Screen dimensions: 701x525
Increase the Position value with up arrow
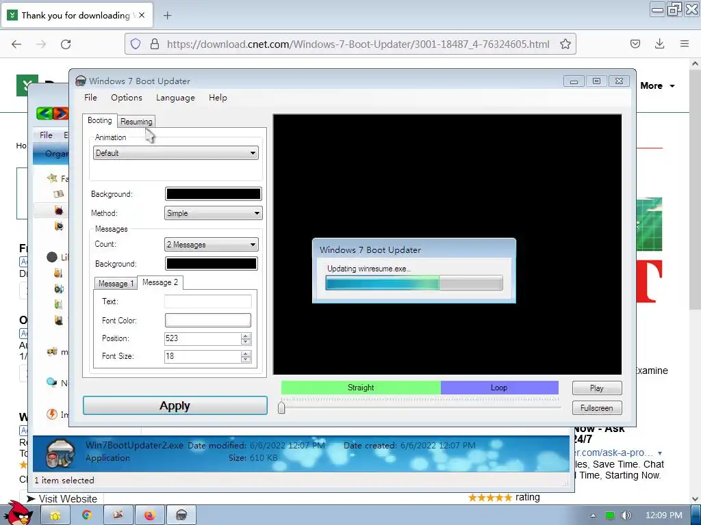(246, 336)
